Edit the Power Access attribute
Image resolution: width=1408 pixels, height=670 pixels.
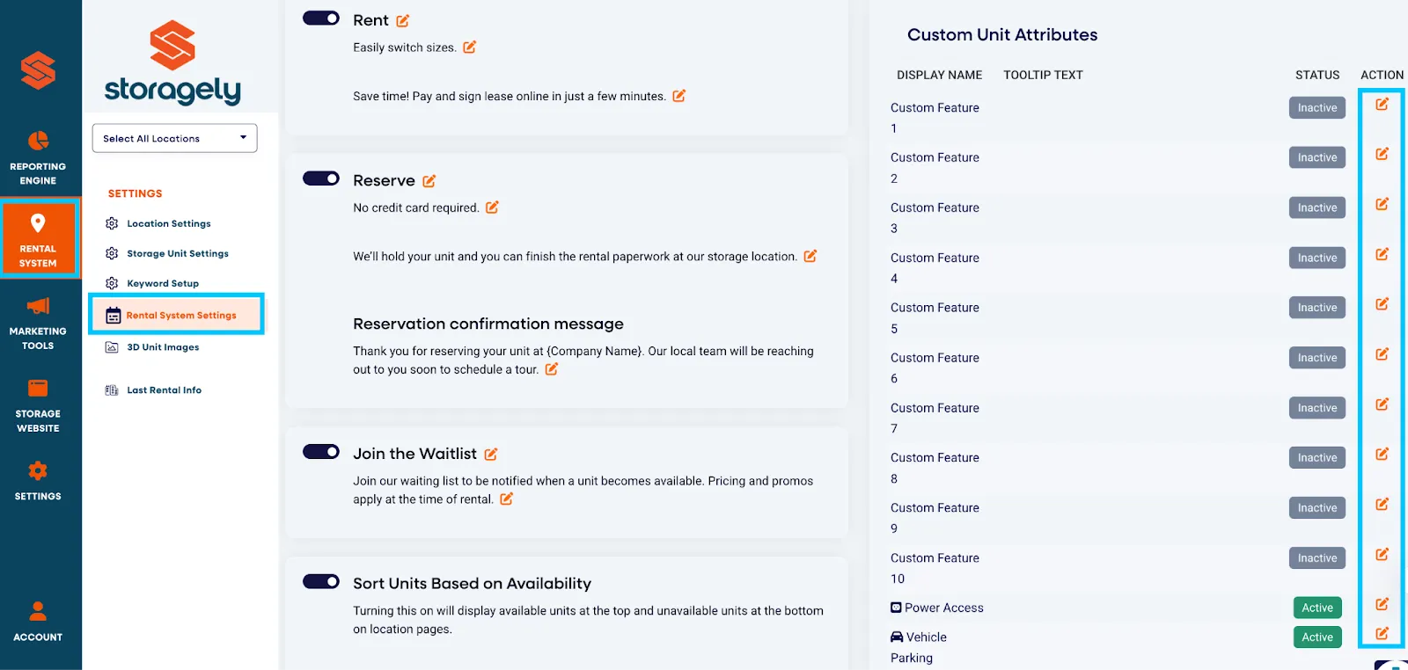tap(1382, 604)
